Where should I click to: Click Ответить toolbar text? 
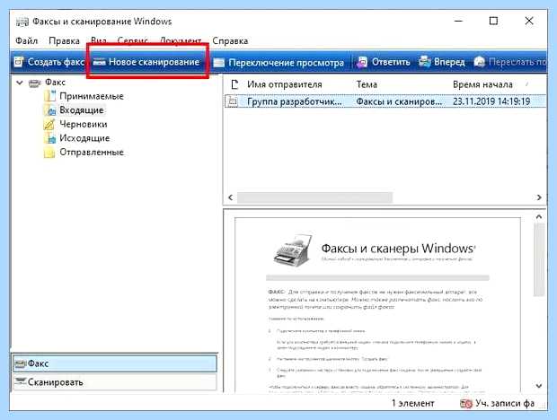(391, 62)
